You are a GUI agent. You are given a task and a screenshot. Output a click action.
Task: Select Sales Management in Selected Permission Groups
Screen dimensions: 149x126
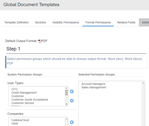tap(94, 87)
